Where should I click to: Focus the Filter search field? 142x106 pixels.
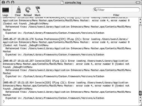click(x=116, y=10)
